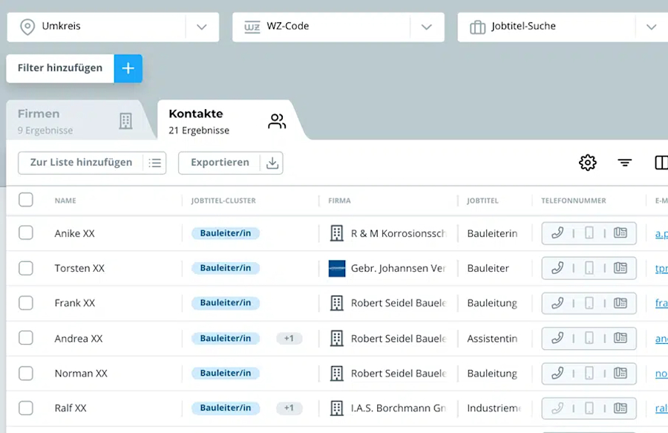Image resolution: width=668 pixels, height=433 pixels.
Task: Expand the Jobtitel-Suche dropdown arrow
Action: (651, 27)
